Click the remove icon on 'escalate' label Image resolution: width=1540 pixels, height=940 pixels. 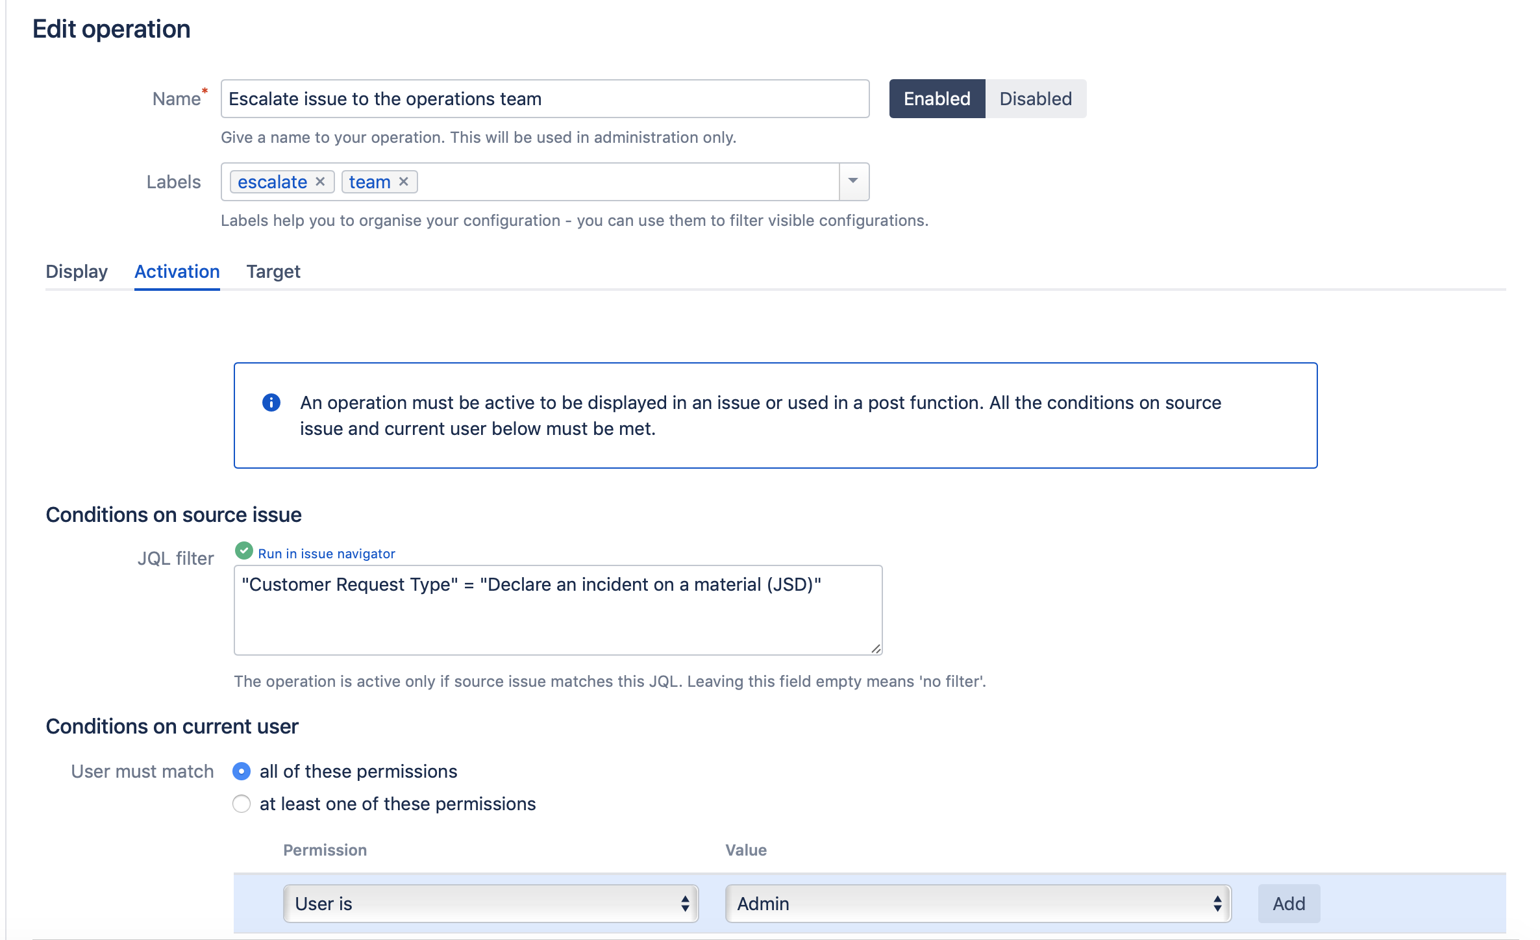[x=319, y=181]
